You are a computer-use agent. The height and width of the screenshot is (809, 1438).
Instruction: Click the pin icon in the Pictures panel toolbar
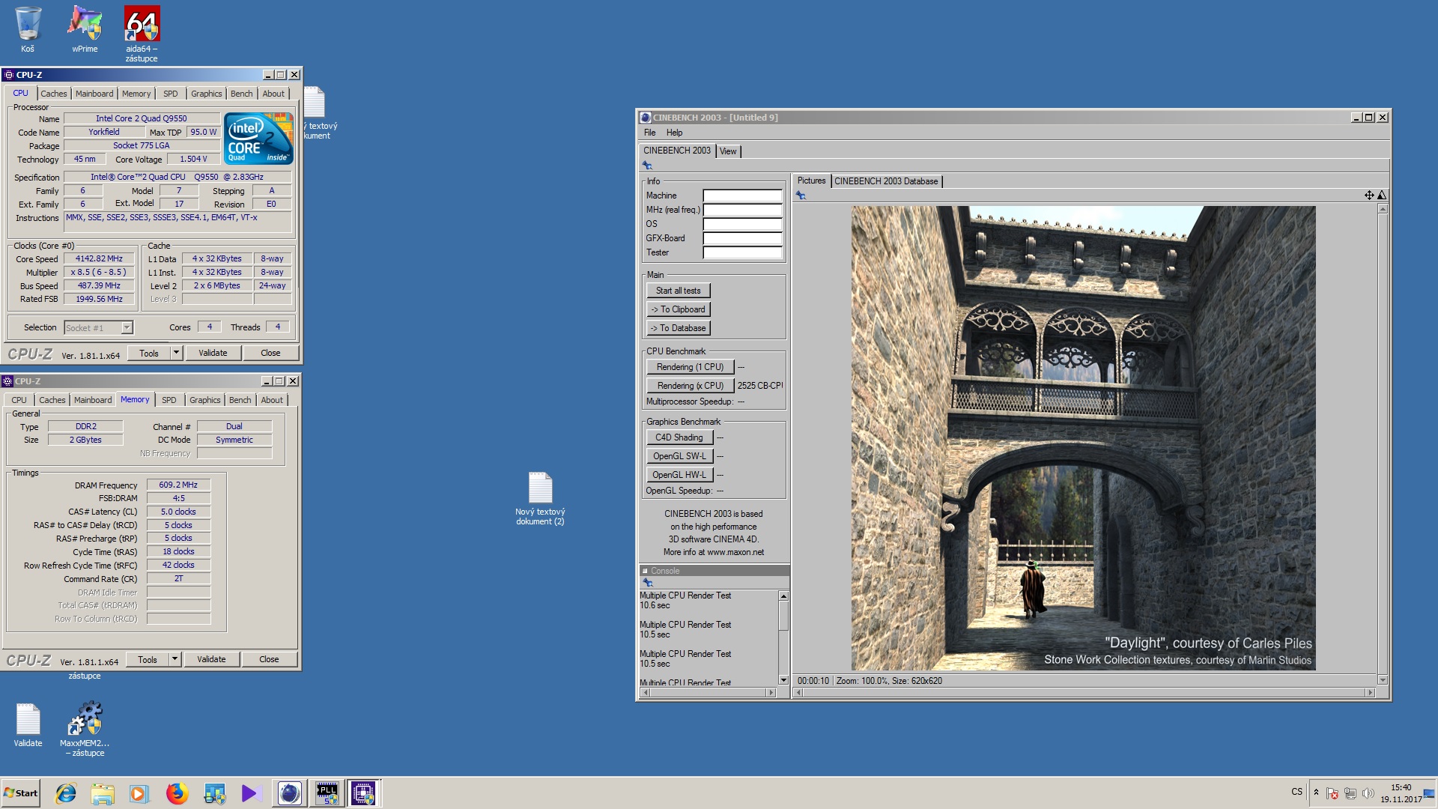(x=801, y=196)
